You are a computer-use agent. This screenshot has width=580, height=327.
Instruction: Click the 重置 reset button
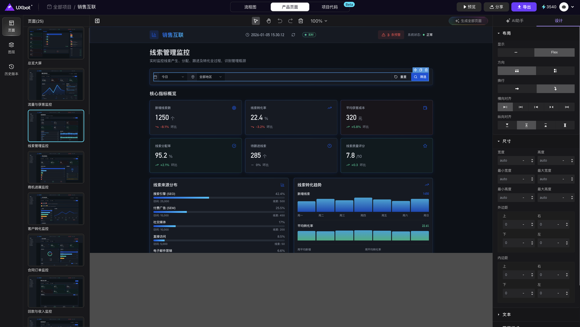click(401, 77)
